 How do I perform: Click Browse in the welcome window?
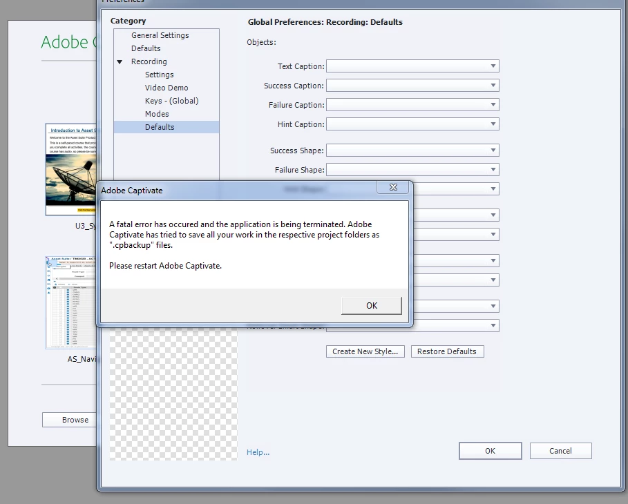(x=70, y=420)
